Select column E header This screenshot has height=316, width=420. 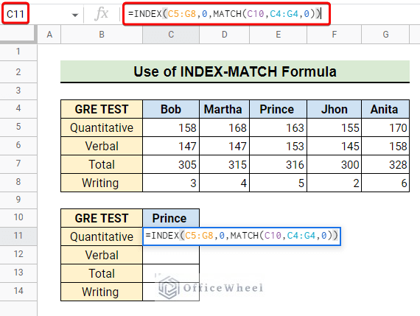point(278,35)
